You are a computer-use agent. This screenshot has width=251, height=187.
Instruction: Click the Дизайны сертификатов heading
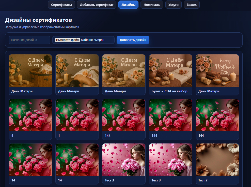38,20
